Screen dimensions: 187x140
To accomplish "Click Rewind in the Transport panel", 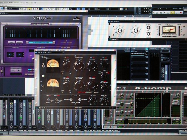I will point(157,13).
